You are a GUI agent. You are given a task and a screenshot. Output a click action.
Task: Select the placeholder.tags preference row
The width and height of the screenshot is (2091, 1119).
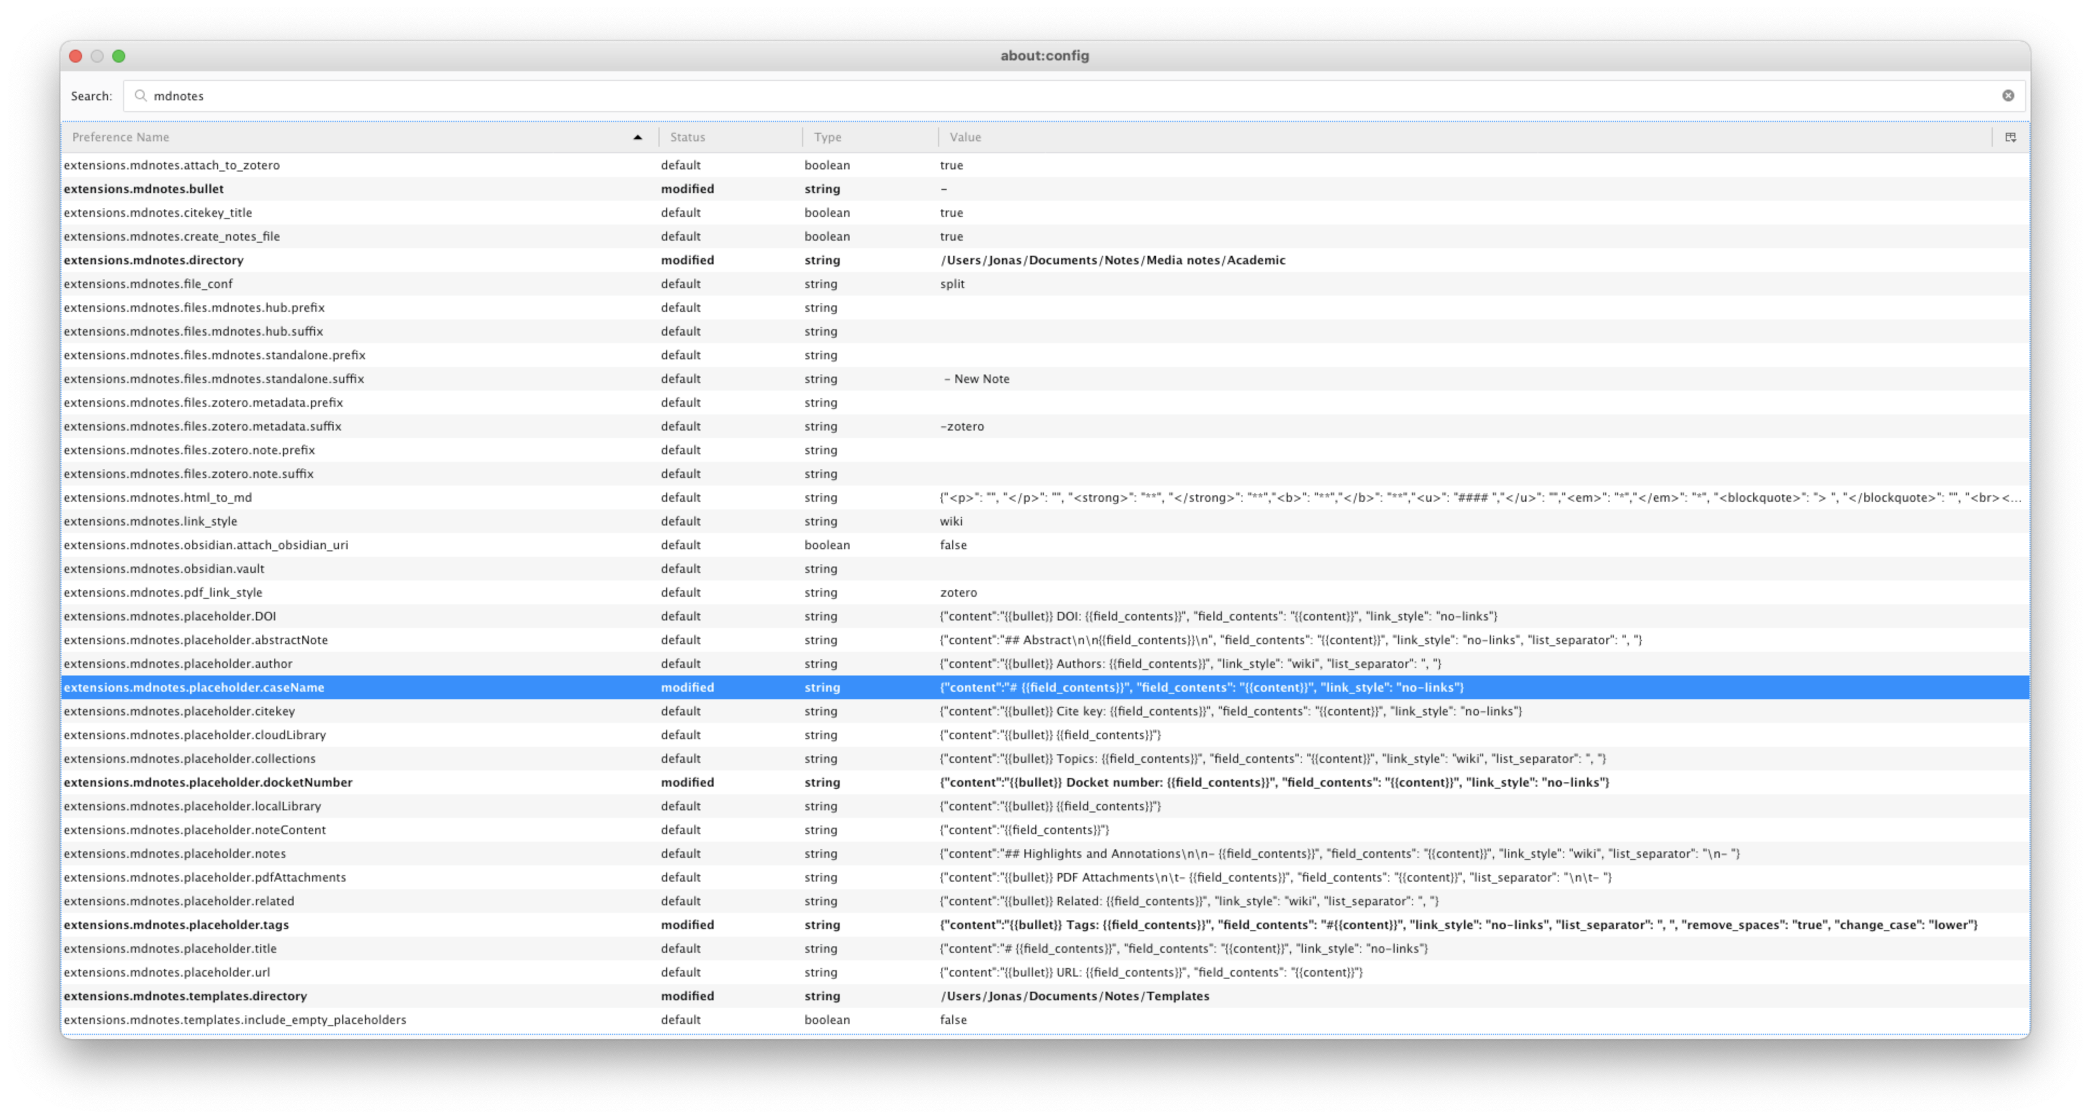tap(176, 925)
